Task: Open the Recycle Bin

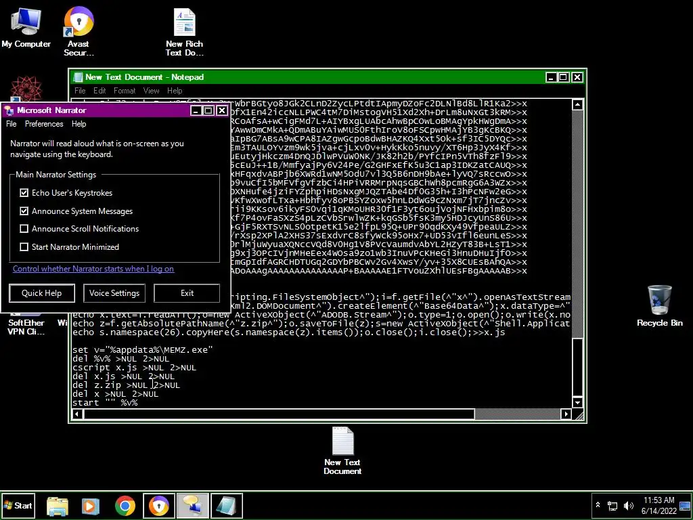Action: (659, 305)
